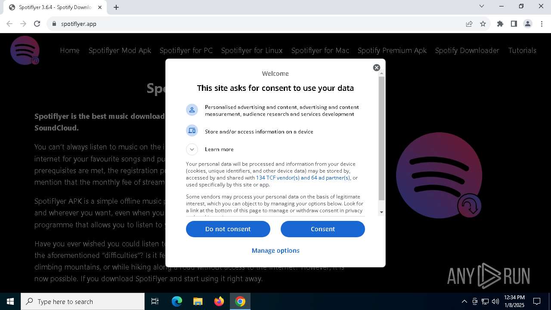Click the Do not consent button
Image resolution: width=551 pixels, height=310 pixels.
pyautogui.click(x=228, y=229)
